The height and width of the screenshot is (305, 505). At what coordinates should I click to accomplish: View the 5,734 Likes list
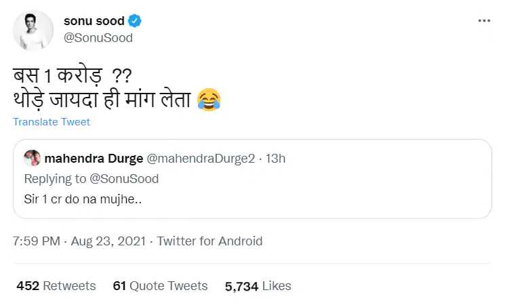pos(258,286)
